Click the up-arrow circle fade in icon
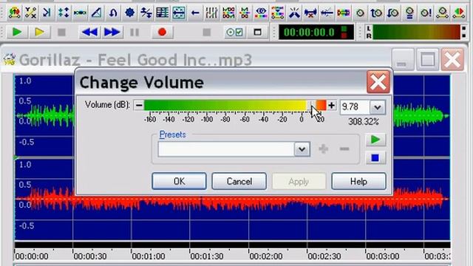The image size is (473, 266). 376,13
